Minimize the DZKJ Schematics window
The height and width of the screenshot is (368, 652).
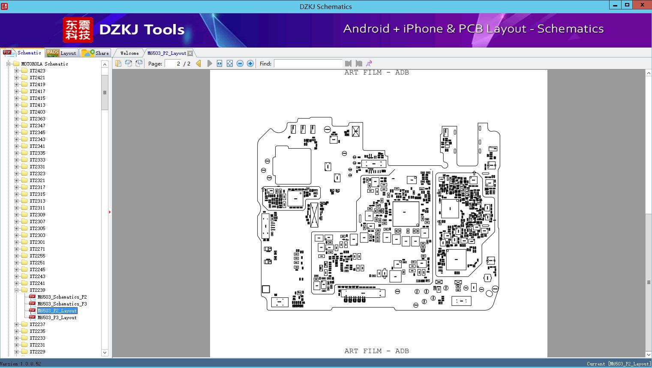615,5
